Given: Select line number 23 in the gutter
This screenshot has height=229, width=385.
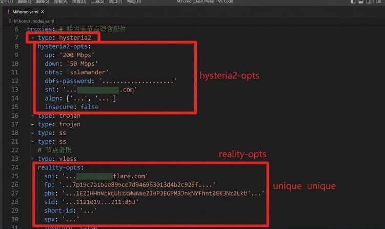Looking at the screenshot, I should coord(15,159).
